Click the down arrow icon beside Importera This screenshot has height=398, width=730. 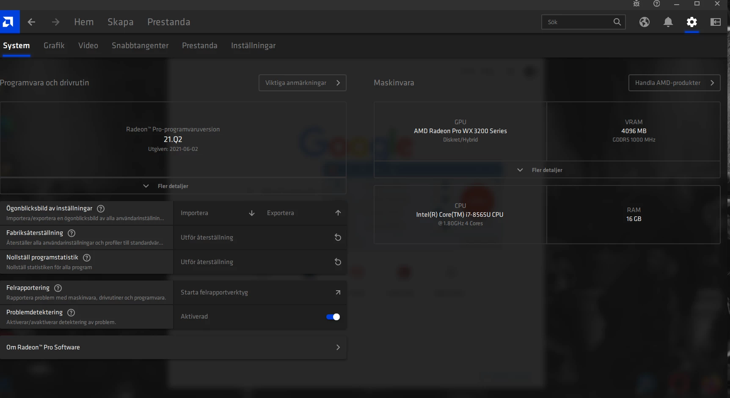[x=252, y=213]
